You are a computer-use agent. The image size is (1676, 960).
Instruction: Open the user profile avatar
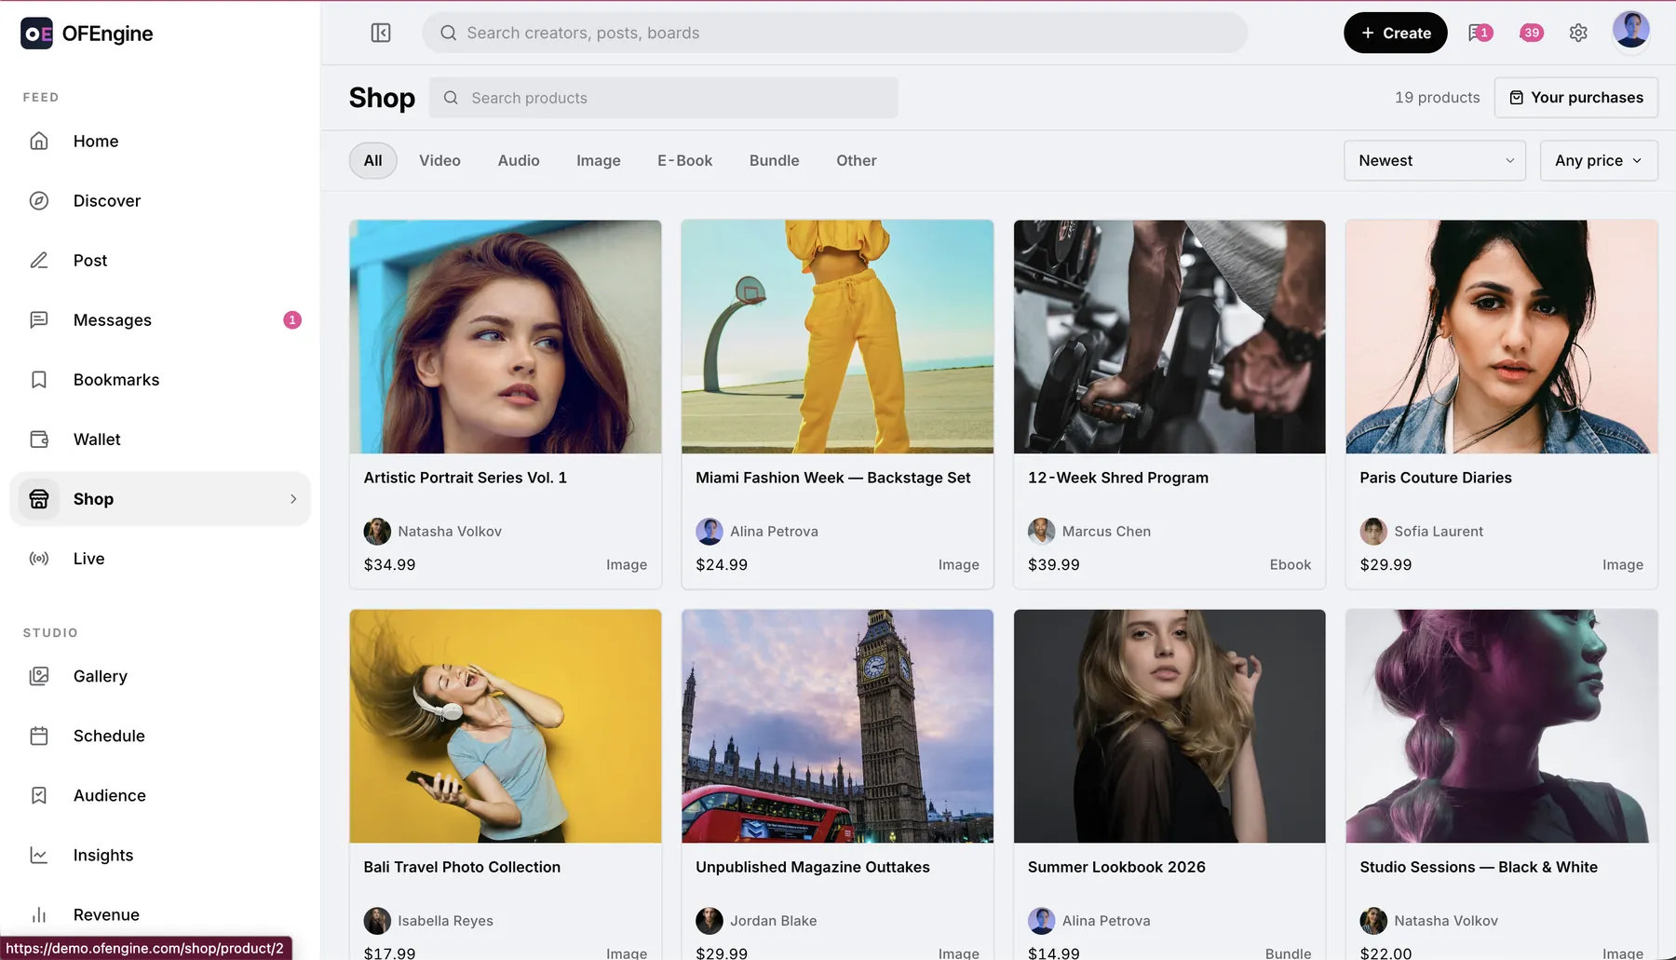click(x=1630, y=30)
